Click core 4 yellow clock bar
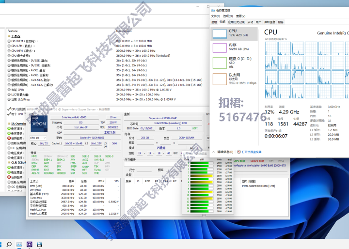 [202, 175]
